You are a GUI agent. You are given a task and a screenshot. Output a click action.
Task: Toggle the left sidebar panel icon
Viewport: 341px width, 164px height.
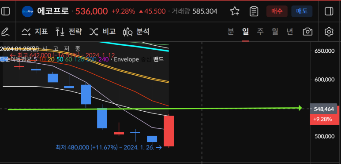tap(5, 11)
